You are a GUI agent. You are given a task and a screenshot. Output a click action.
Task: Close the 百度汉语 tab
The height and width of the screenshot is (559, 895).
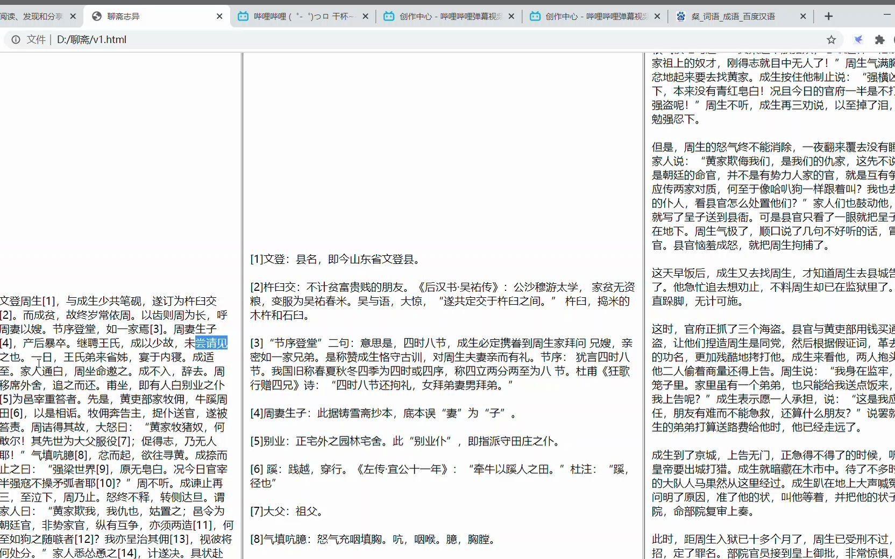coord(804,17)
